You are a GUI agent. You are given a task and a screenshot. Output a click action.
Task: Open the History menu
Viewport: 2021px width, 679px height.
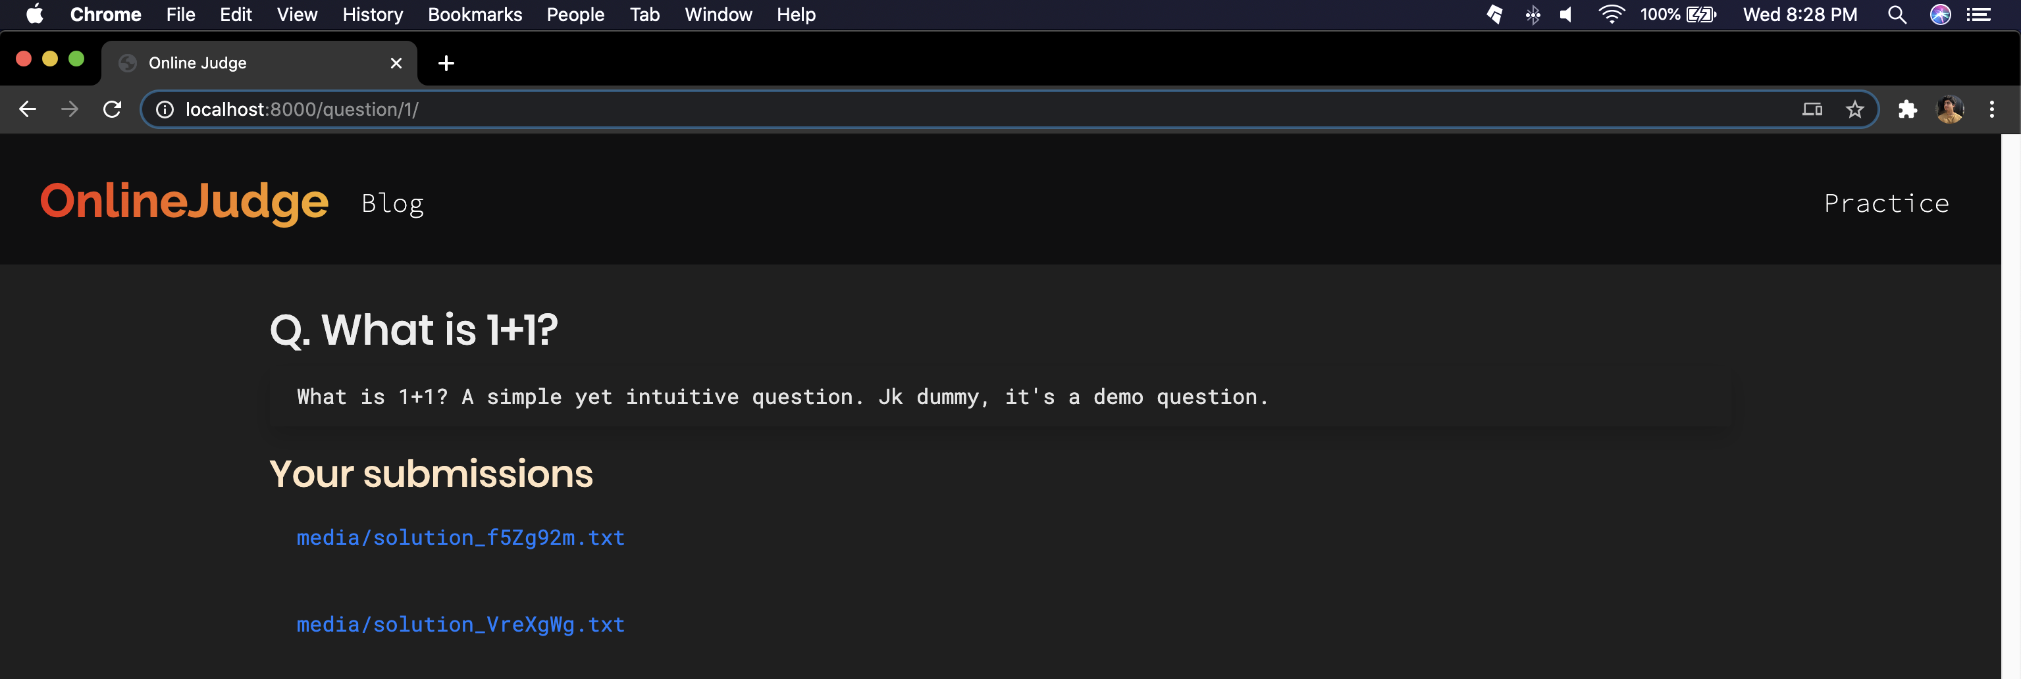(372, 15)
